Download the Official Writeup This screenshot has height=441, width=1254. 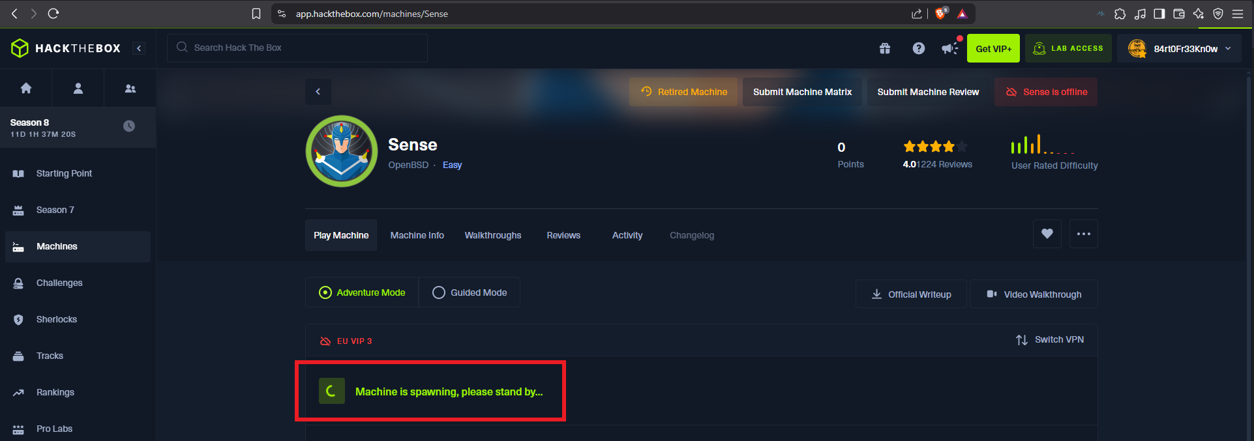click(x=911, y=294)
